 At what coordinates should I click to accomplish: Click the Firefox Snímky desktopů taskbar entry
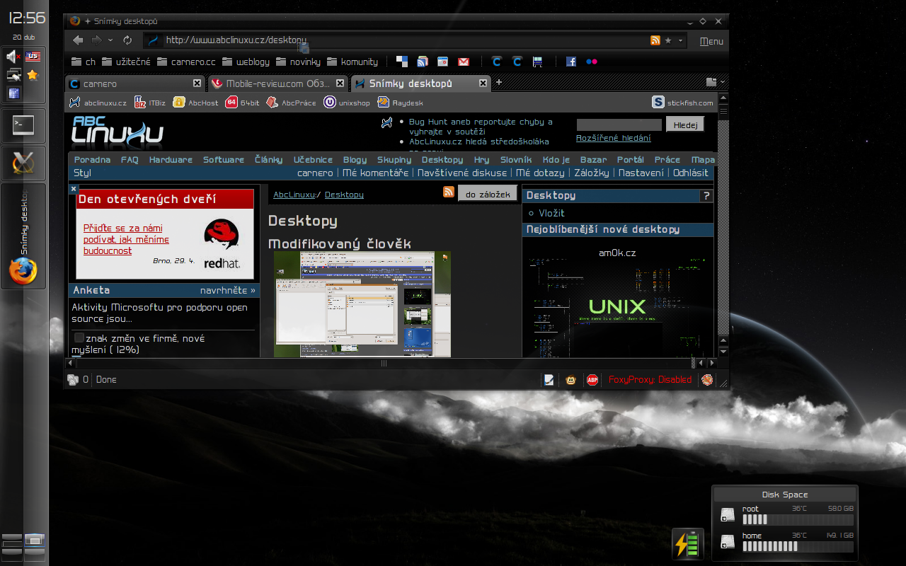pos(23,236)
